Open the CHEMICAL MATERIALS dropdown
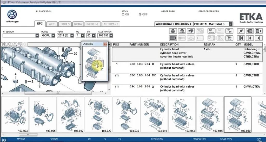 click(x=230, y=24)
